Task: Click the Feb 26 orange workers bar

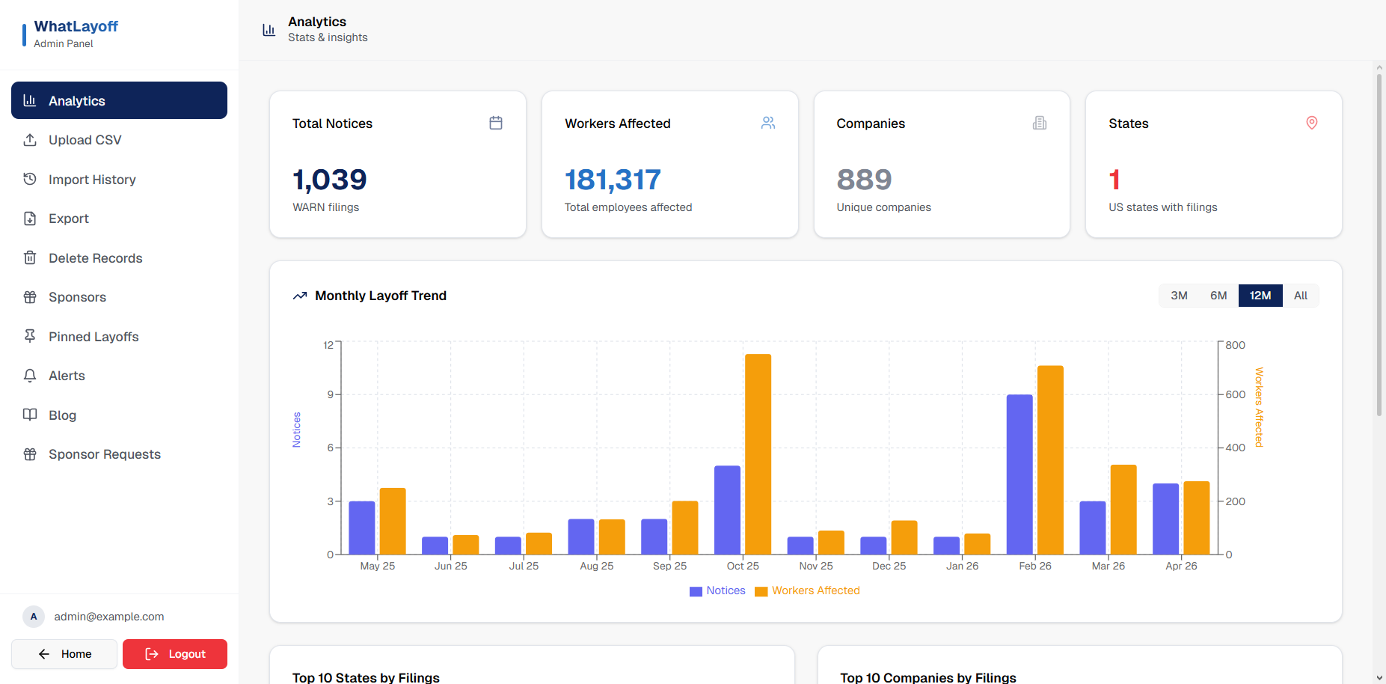Action: coord(1050,460)
